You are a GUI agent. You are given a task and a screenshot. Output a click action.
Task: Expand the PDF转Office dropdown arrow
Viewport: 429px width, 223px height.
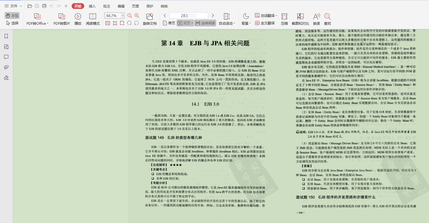[x=47, y=24]
